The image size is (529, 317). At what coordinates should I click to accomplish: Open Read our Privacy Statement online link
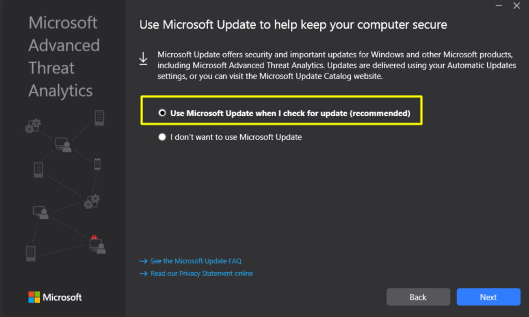coord(201,274)
